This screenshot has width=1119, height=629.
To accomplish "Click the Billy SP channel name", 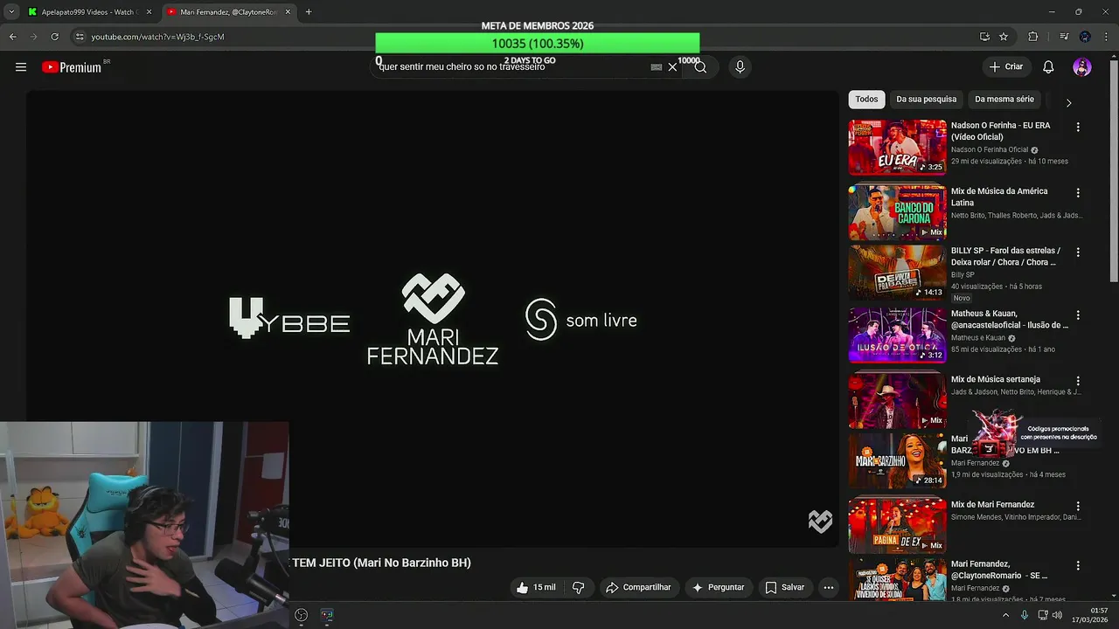I will point(963,274).
